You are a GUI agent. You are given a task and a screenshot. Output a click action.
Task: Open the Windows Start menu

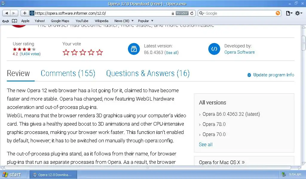pyautogui.click(x=12, y=175)
